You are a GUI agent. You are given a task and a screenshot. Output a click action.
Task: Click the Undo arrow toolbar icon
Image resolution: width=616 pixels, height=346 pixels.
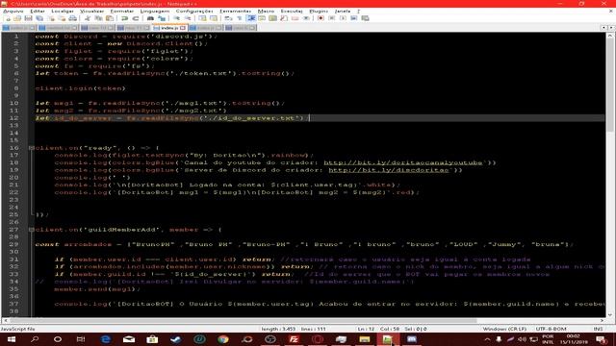click(x=124, y=18)
